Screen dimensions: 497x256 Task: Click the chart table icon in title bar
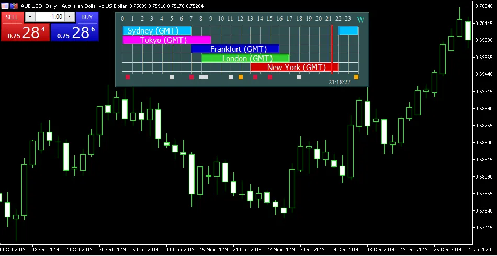(x=5, y=5)
